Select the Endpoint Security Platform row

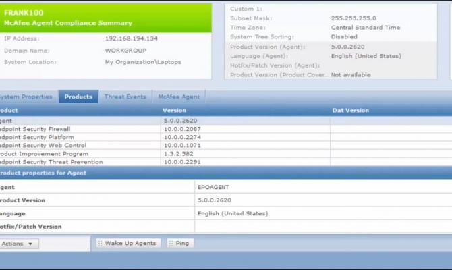226,137
